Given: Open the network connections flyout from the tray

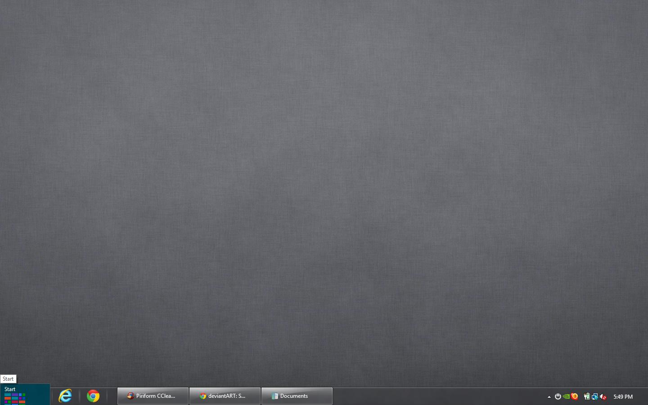Looking at the screenshot, I should pos(595,397).
